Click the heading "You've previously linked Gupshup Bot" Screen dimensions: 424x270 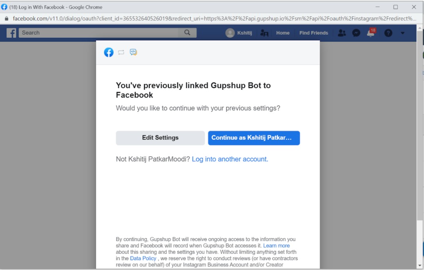coord(193,90)
